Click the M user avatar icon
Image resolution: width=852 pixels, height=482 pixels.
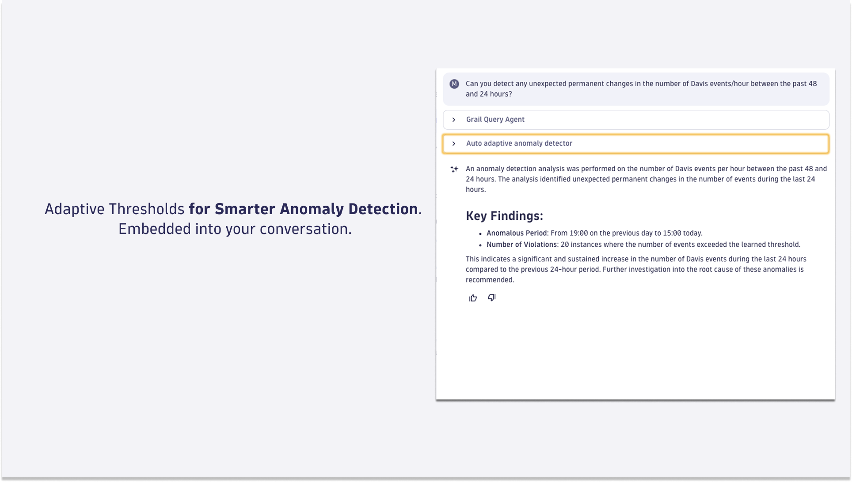(x=454, y=84)
